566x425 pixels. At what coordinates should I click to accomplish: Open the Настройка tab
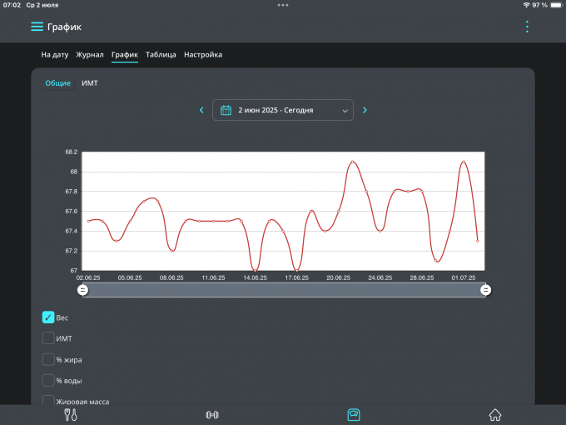click(203, 55)
